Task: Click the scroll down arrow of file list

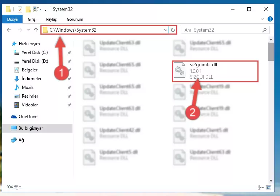Action: tap(271, 181)
